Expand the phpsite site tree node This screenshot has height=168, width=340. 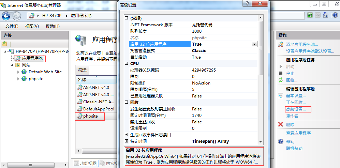[x=18, y=79]
